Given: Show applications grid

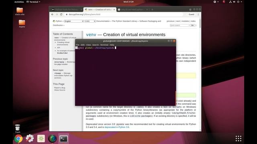Looking at the screenshot, I should pyautogui.click(x=239, y=139).
